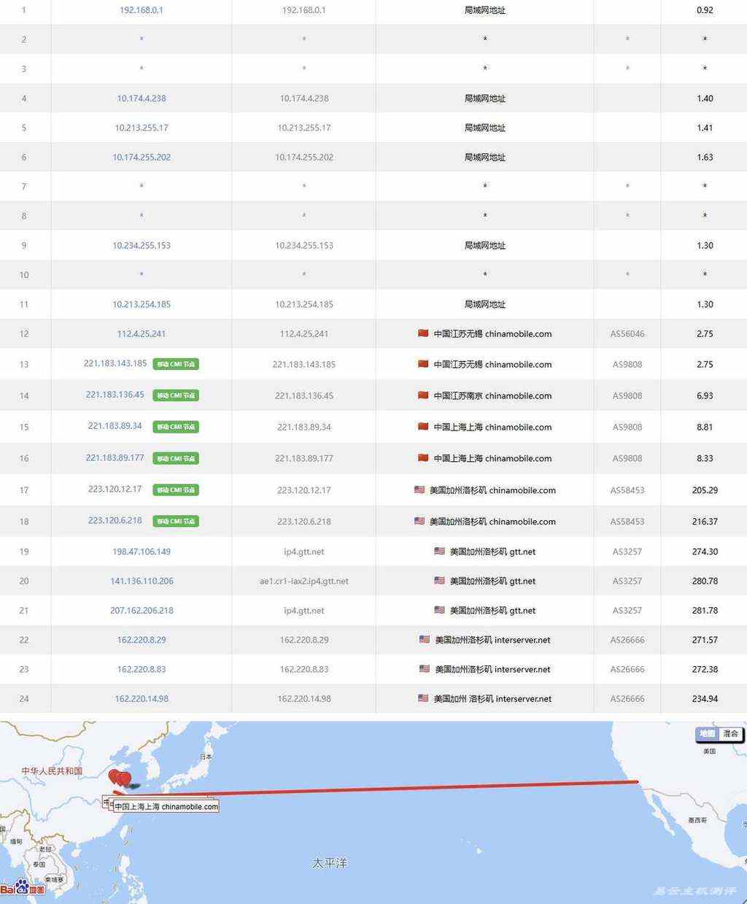Open the blue 10.213.255.17 link
Image resolution: width=747 pixels, height=904 pixels.
tap(142, 128)
